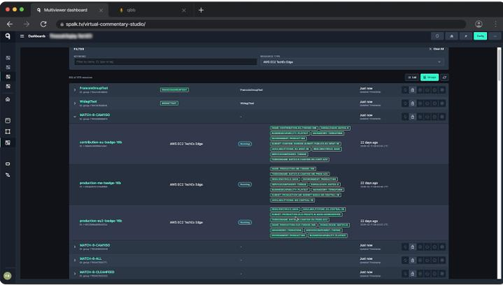Expand the MATCH-8-ALL group
Screen dimensions: 503x285
[75, 261]
